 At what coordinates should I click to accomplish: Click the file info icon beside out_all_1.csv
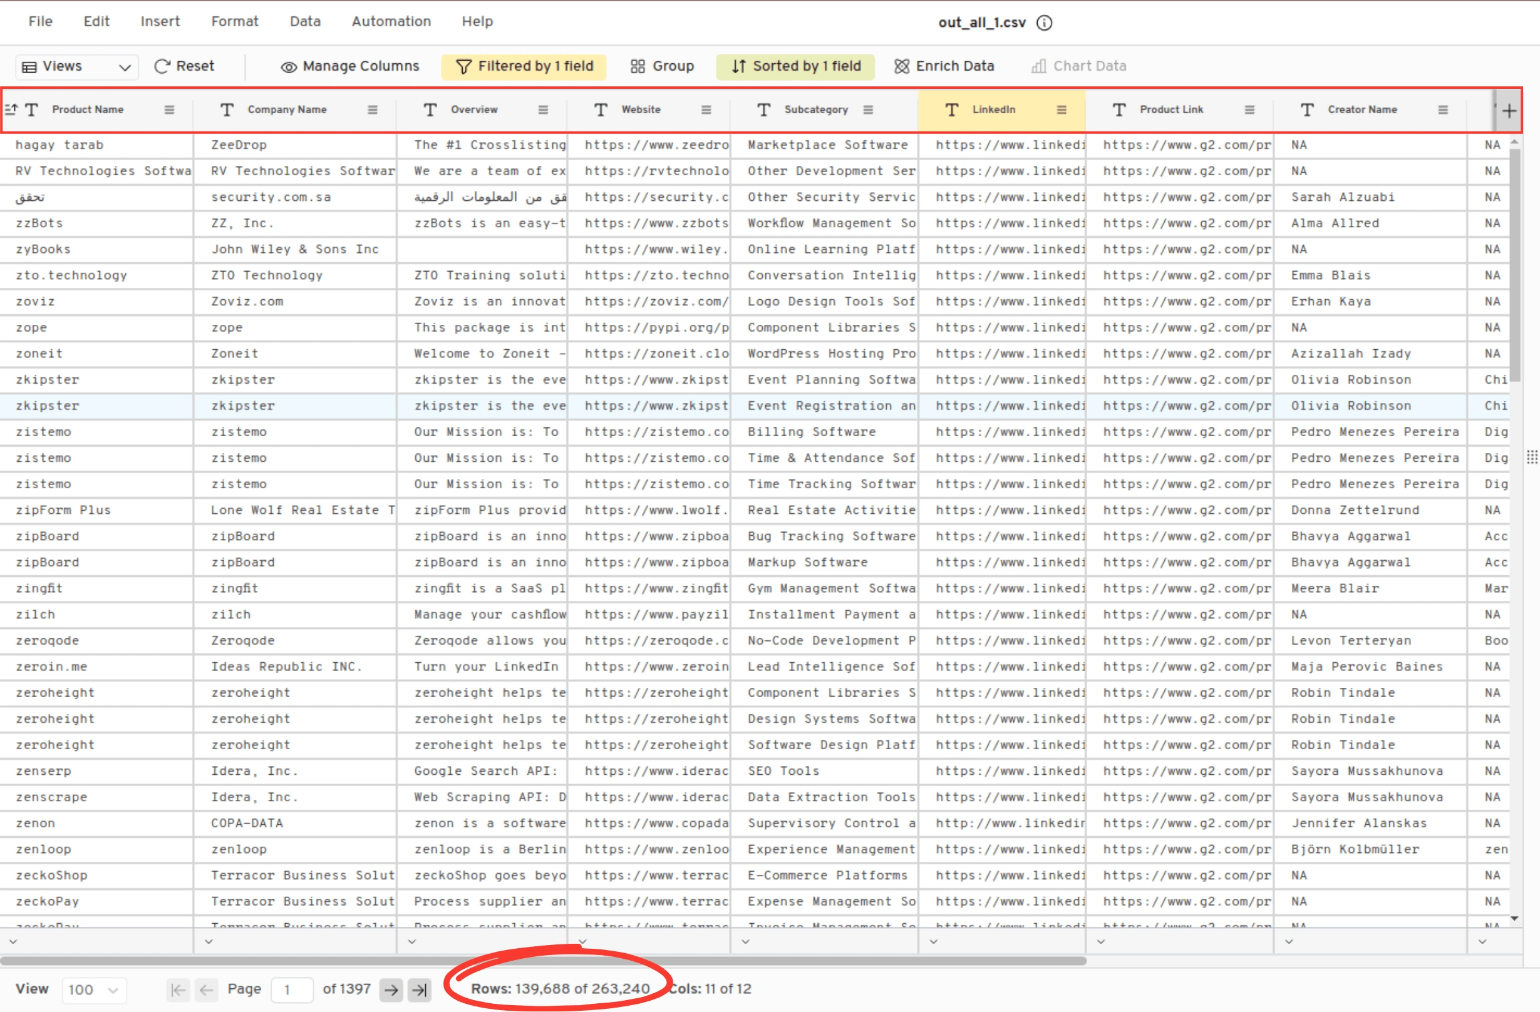tap(1044, 23)
